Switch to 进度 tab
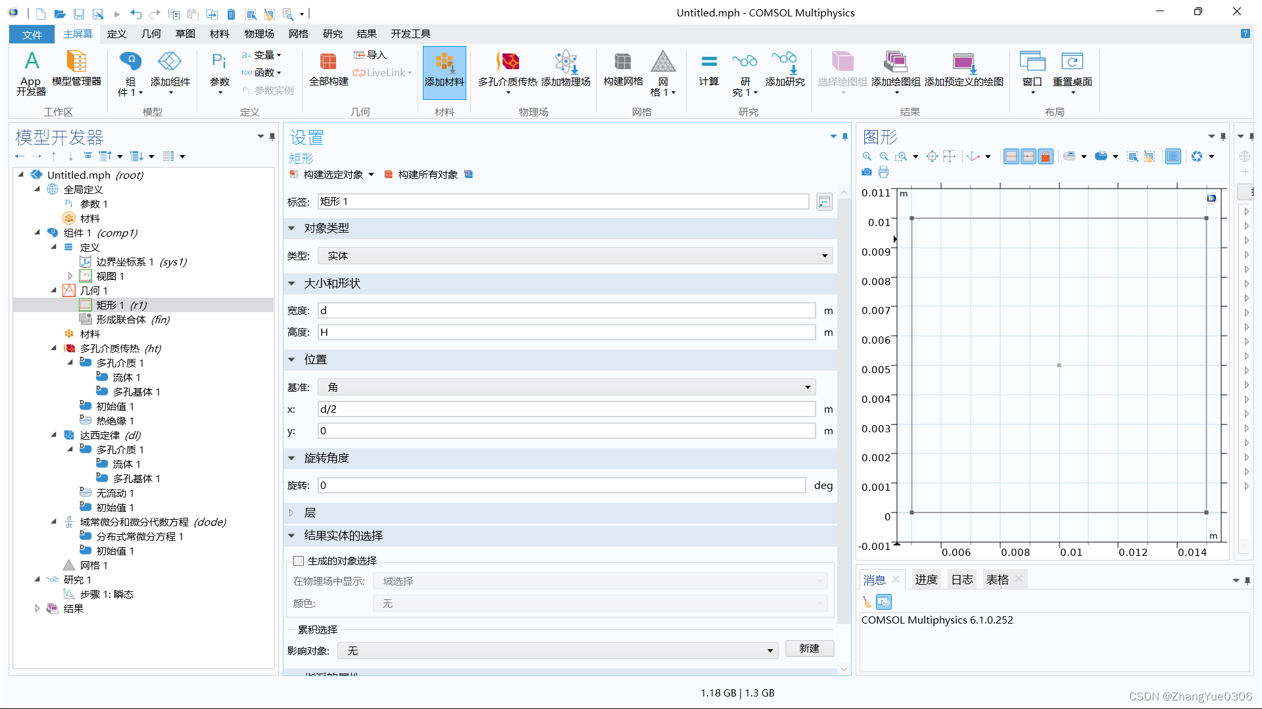The height and width of the screenshot is (709, 1262). [926, 580]
